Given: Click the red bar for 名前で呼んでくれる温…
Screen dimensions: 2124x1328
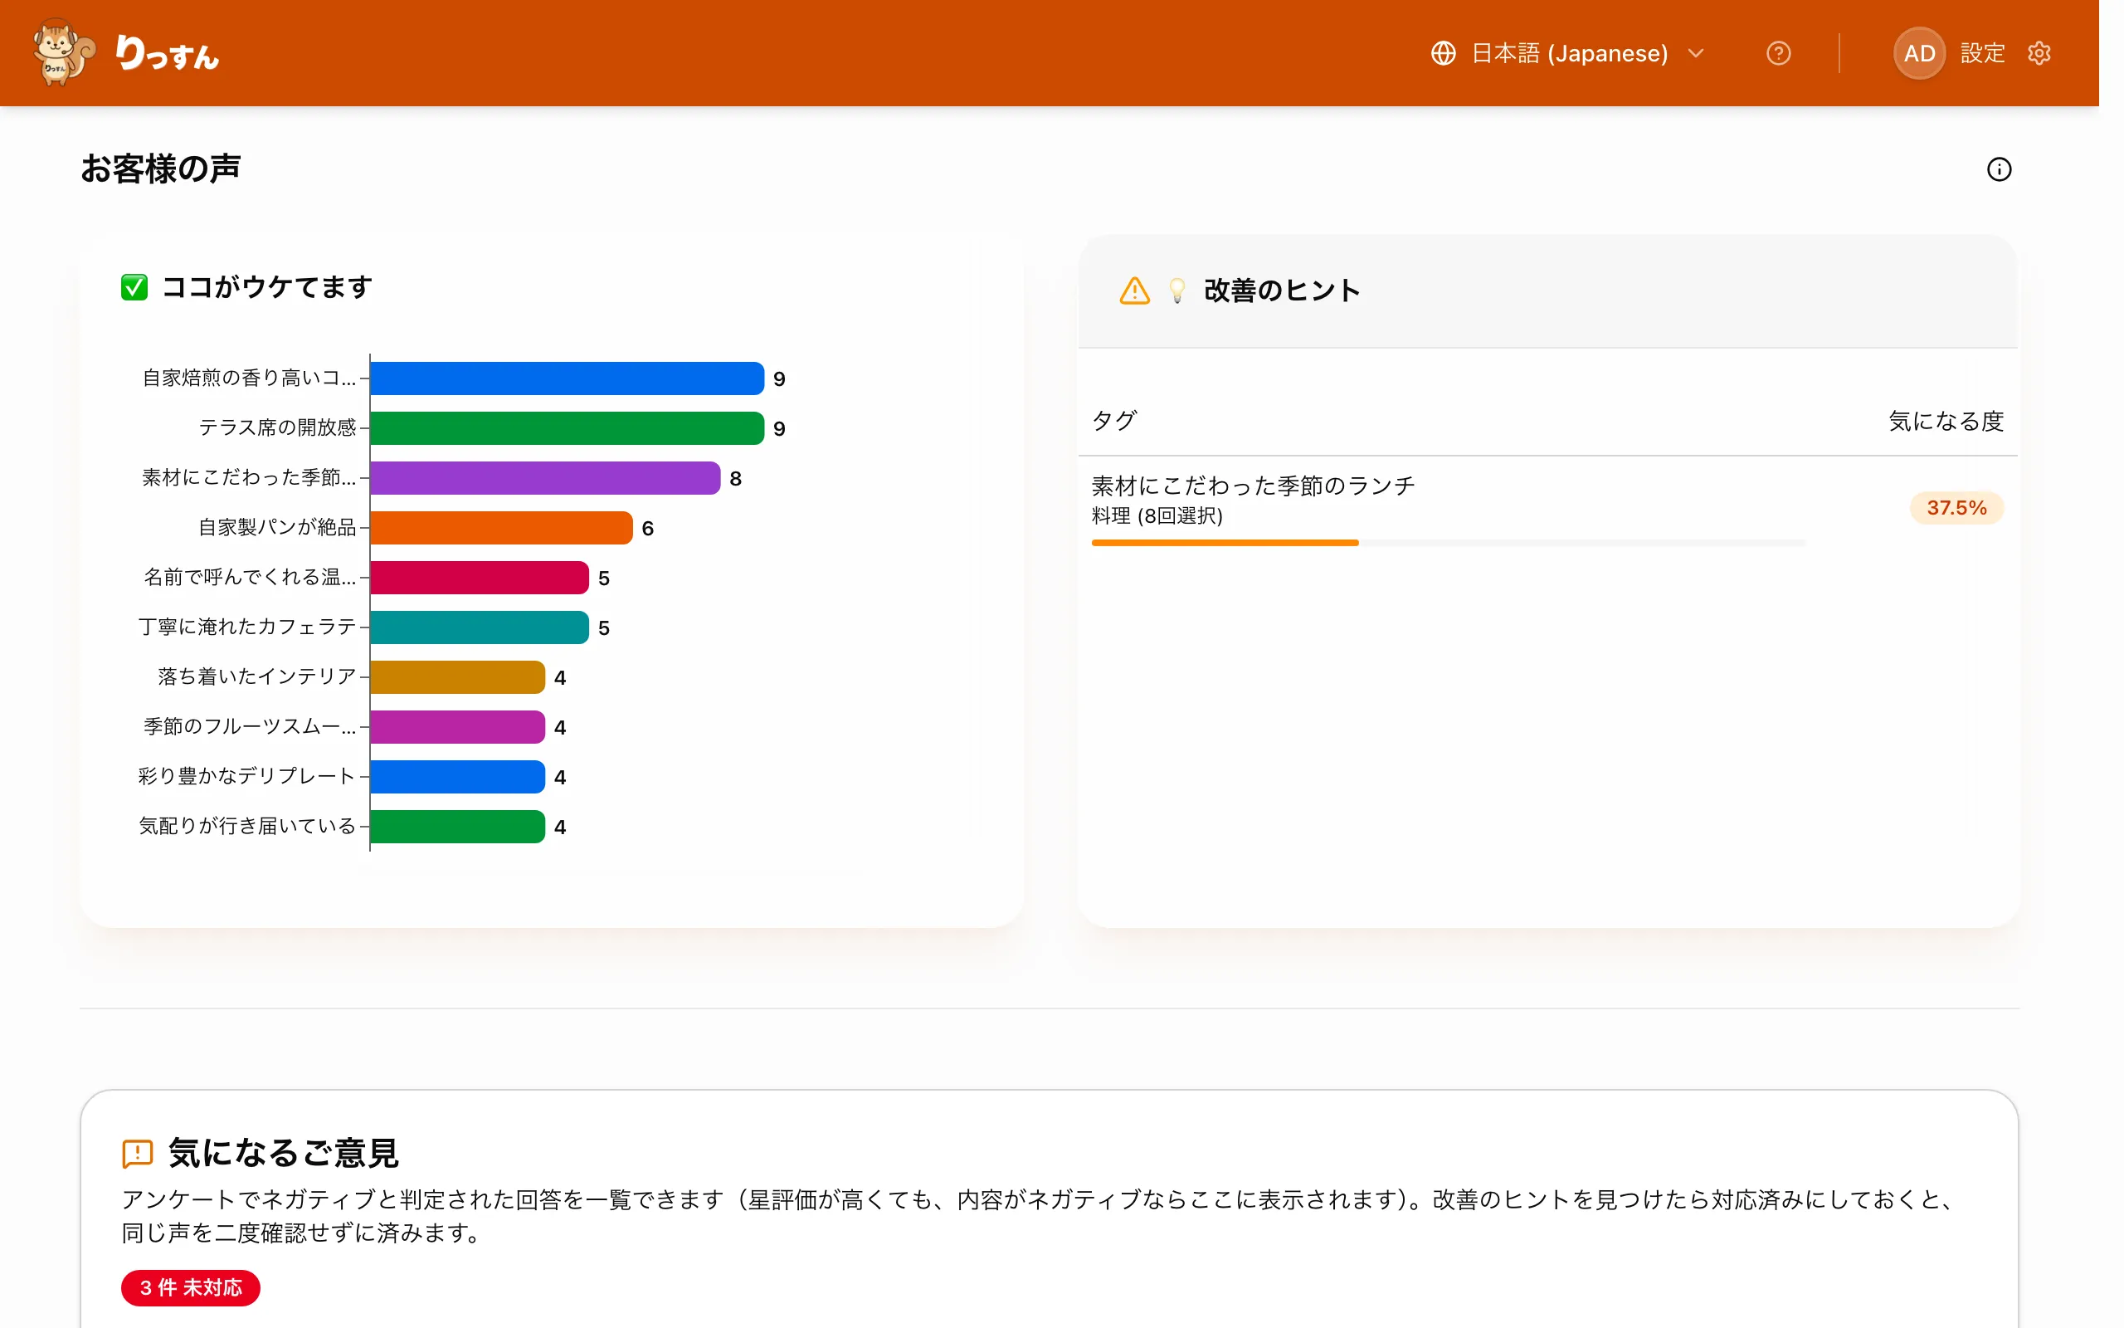Looking at the screenshot, I should (x=480, y=578).
